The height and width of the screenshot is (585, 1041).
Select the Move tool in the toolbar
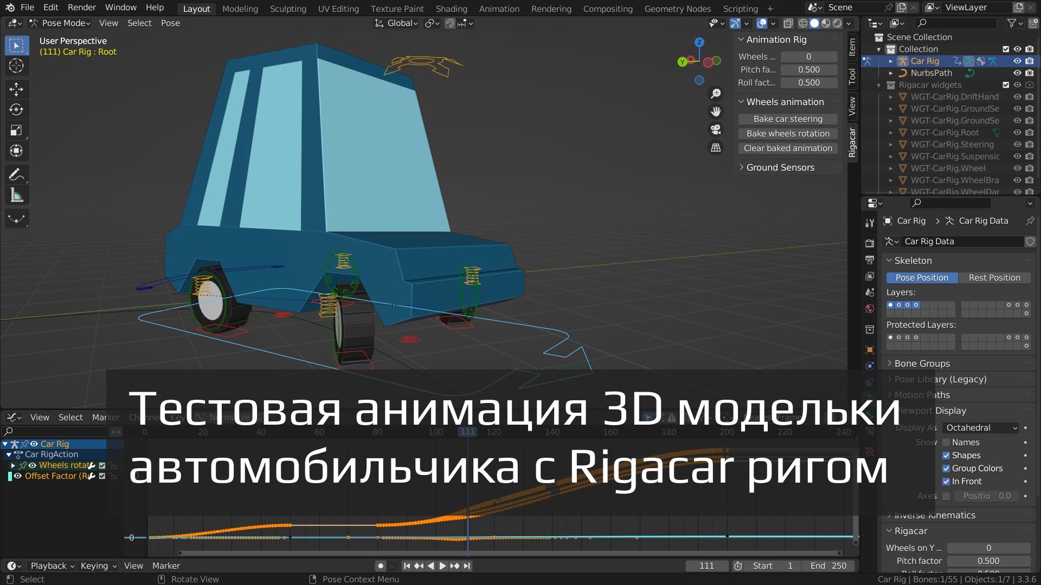(x=17, y=89)
